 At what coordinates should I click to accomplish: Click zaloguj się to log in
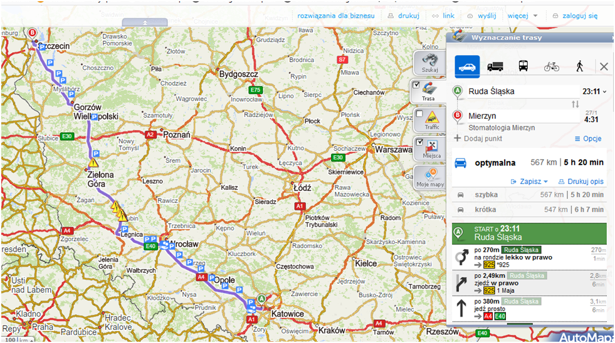tap(576, 16)
